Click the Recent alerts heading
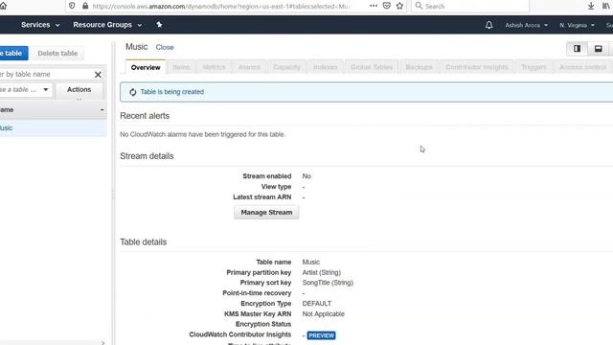Viewport: 613px width, 345px height. pos(145,116)
